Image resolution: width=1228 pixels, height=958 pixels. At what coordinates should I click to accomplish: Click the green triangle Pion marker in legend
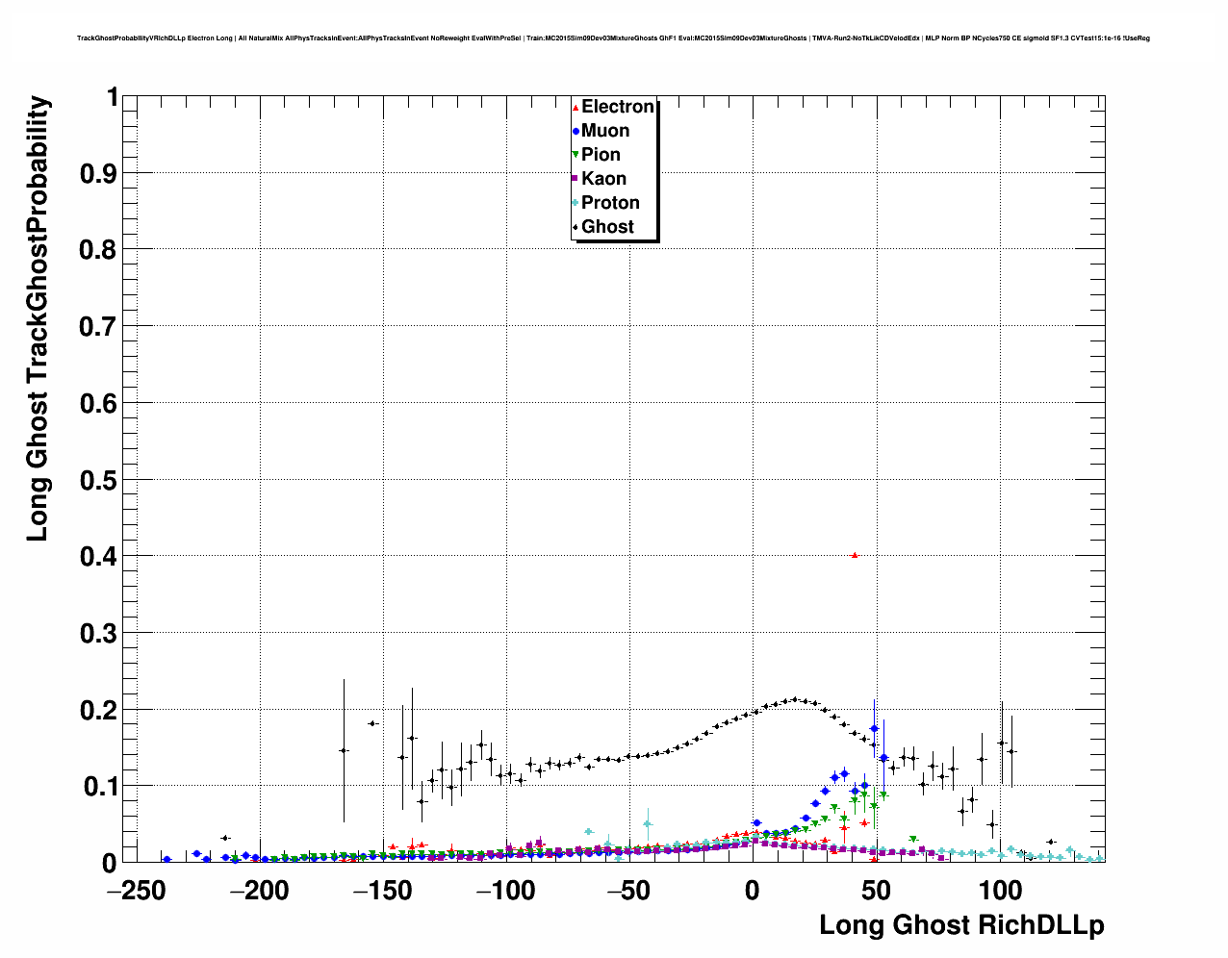click(x=576, y=155)
